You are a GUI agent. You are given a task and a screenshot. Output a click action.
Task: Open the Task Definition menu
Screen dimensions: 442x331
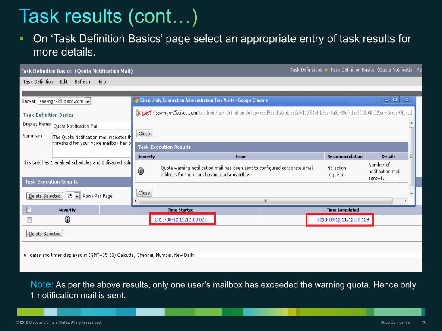click(x=38, y=81)
